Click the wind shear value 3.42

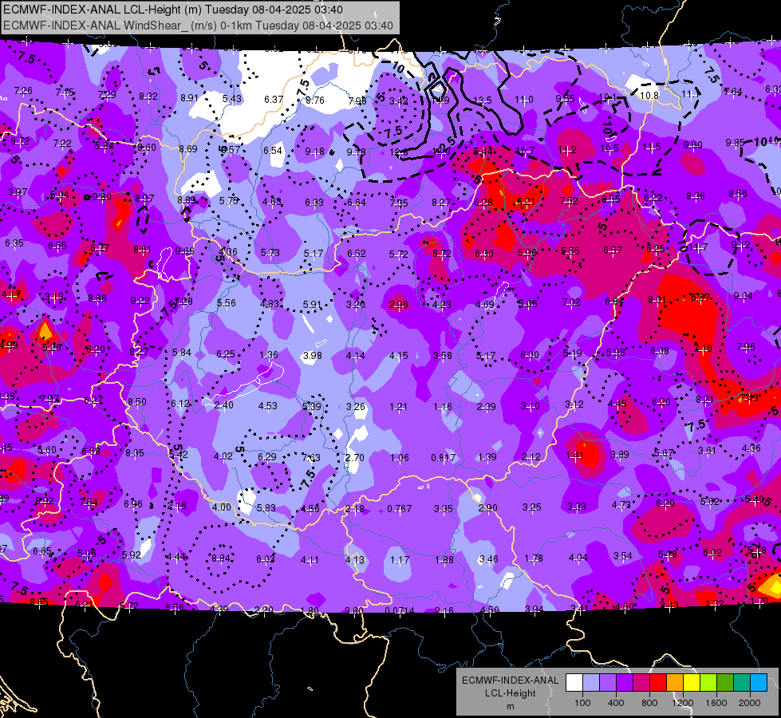coord(398,101)
